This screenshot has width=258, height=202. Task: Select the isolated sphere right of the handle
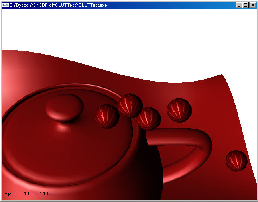236,161
